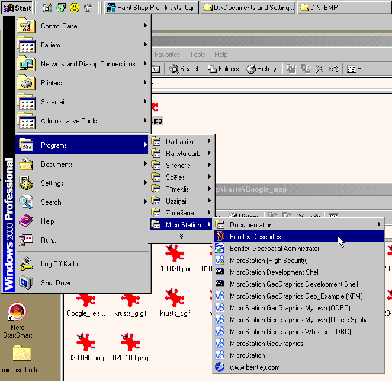
Task: Open MicroStation GeoGraphics Mytown (ODBC)
Action: (299, 308)
